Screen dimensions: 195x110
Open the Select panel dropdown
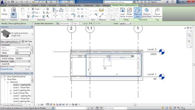click(4, 20)
